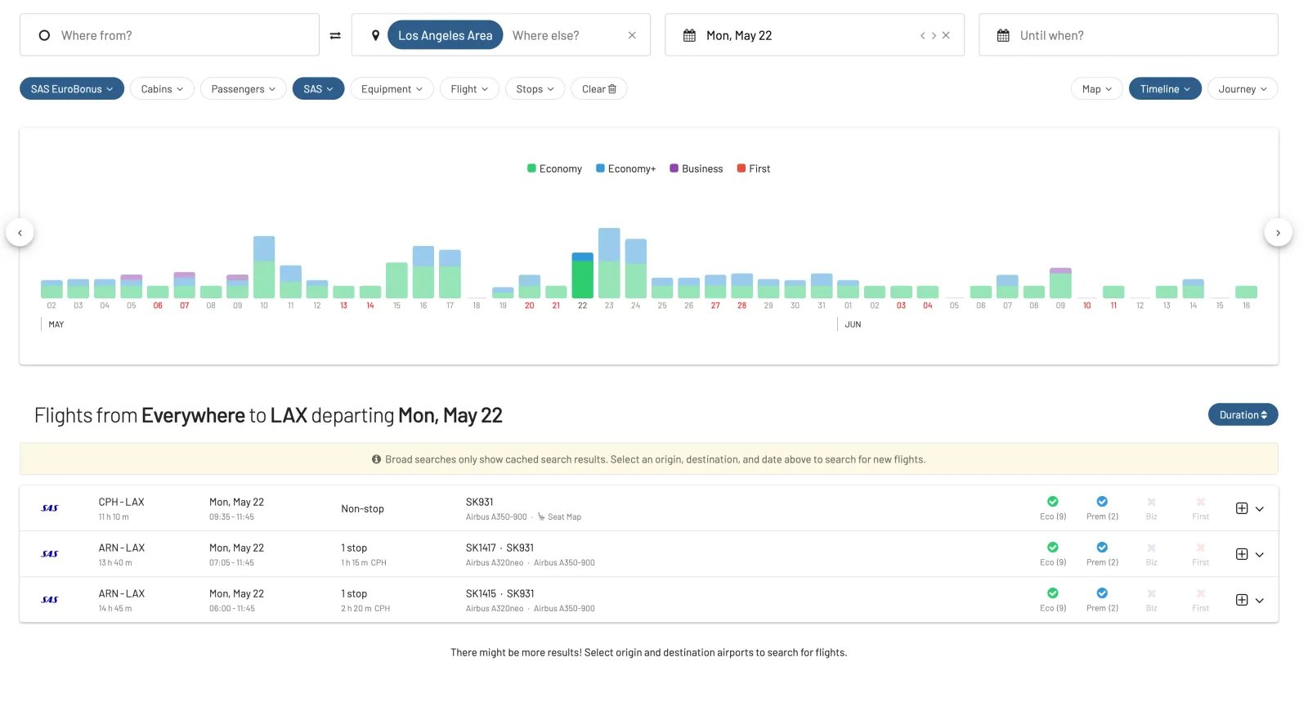
Task: Go to previous date arrow
Action: coord(922,35)
